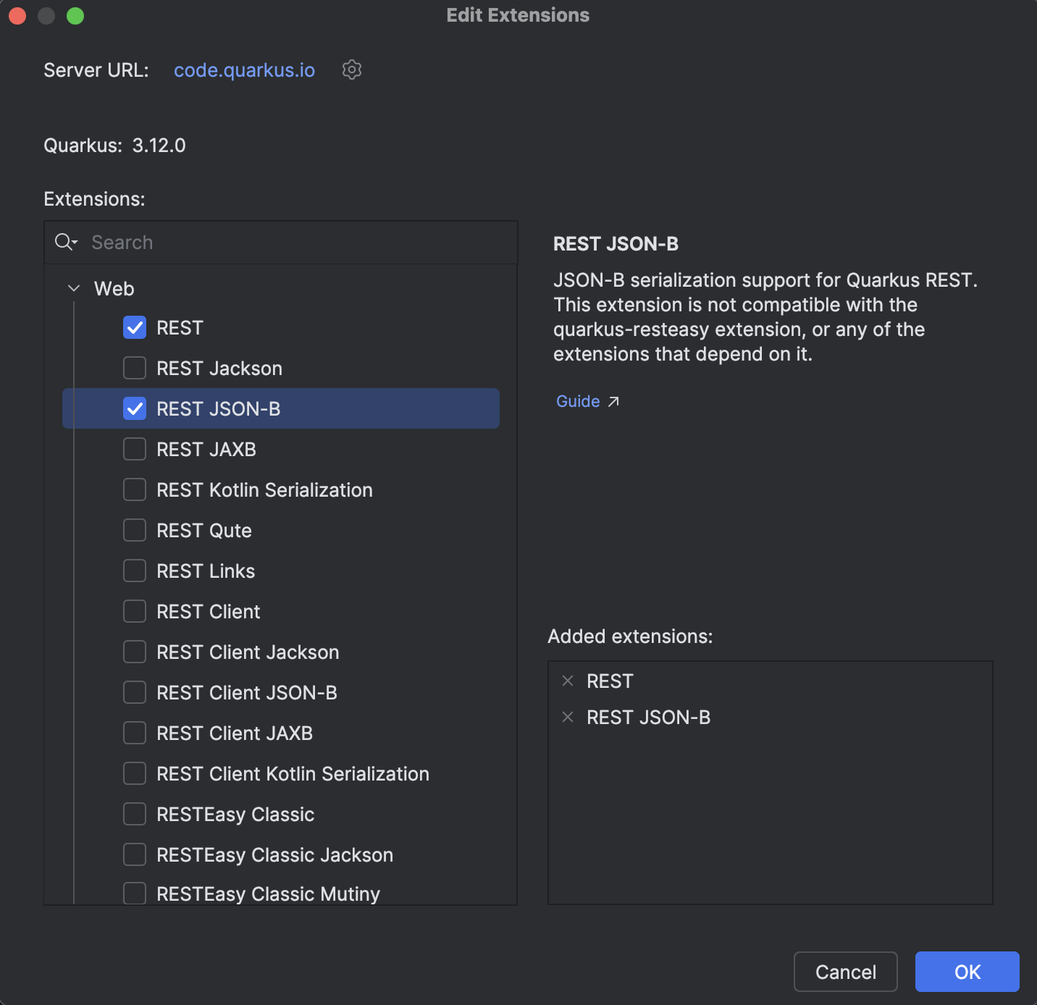Disable the REST extension checkbox
The height and width of the screenshot is (1005, 1037).
click(x=134, y=327)
